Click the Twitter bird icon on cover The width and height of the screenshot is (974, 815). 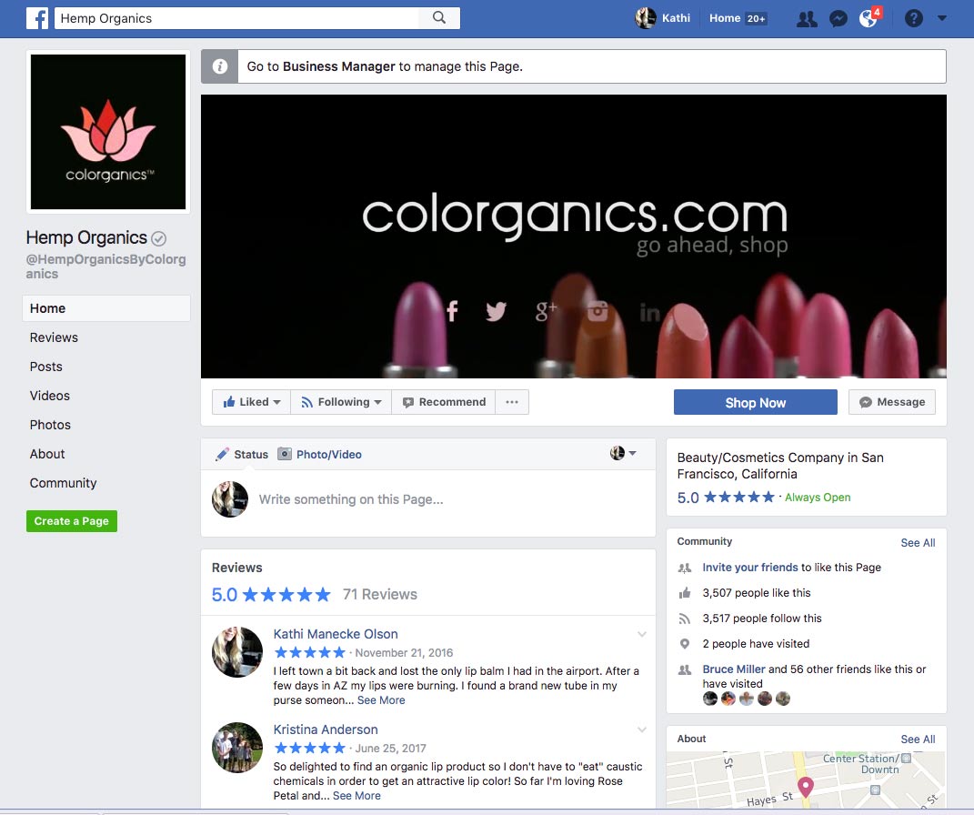pyautogui.click(x=496, y=310)
